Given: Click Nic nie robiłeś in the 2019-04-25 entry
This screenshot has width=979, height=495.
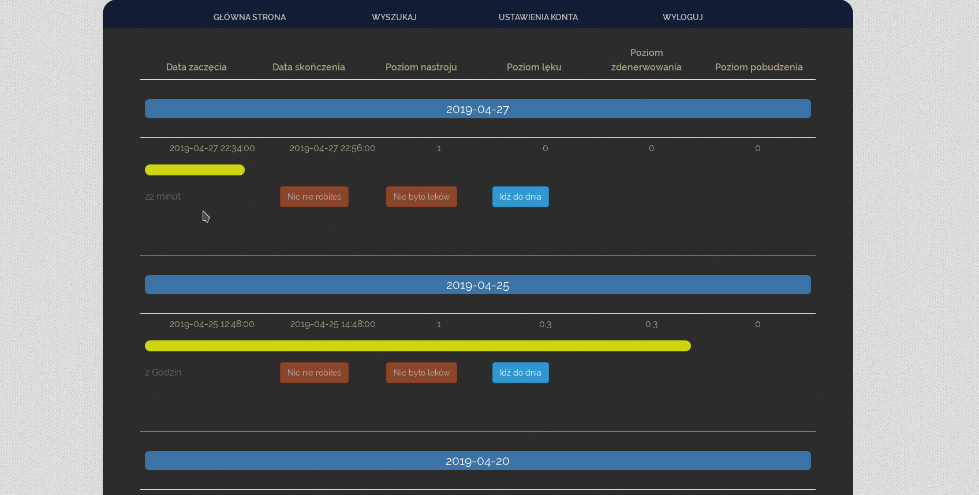Looking at the screenshot, I should pos(314,373).
